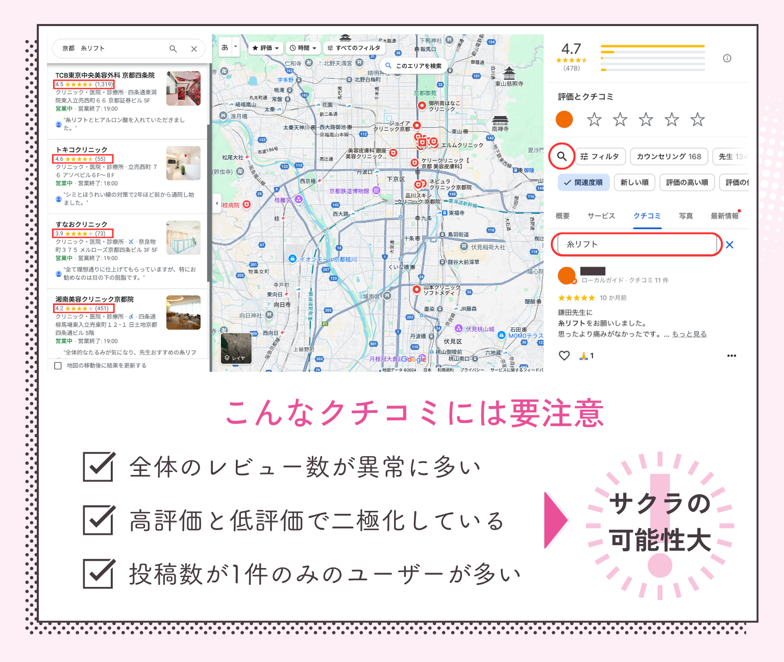784x662 pixels.
Task: Click the orange profile avatar beside rating stars
Action: coord(564,120)
